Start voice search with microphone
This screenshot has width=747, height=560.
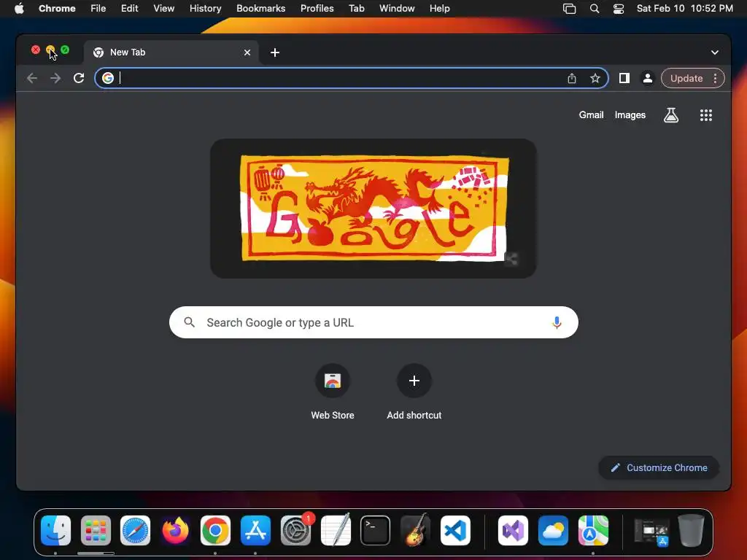click(557, 322)
